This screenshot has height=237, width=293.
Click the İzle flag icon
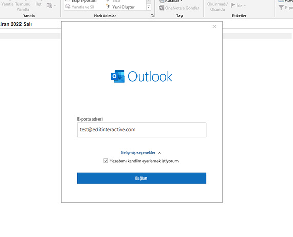(233, 6)
